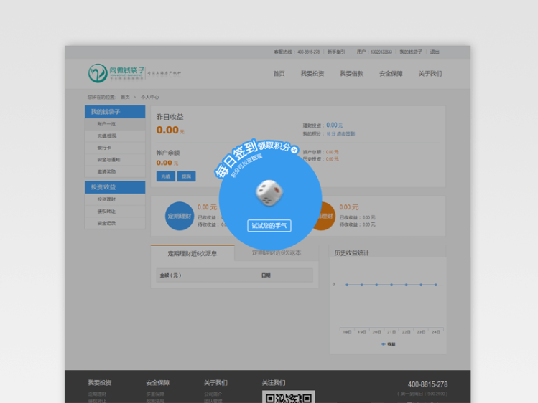Click the user phone number link
This screenshot has width=538, height=403.
pyautogui.click(x=381, y=52)
